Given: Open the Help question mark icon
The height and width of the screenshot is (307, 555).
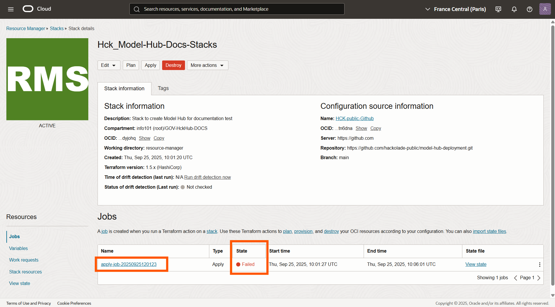Looking at the screenshot, I should click(530, 9).
